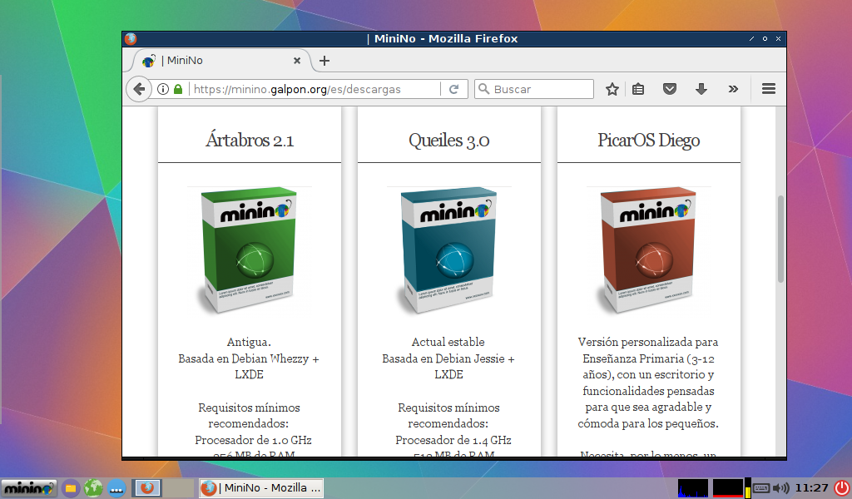
Task: Select the Ártabros 2.1 heading
Action: tap(250, 140)
